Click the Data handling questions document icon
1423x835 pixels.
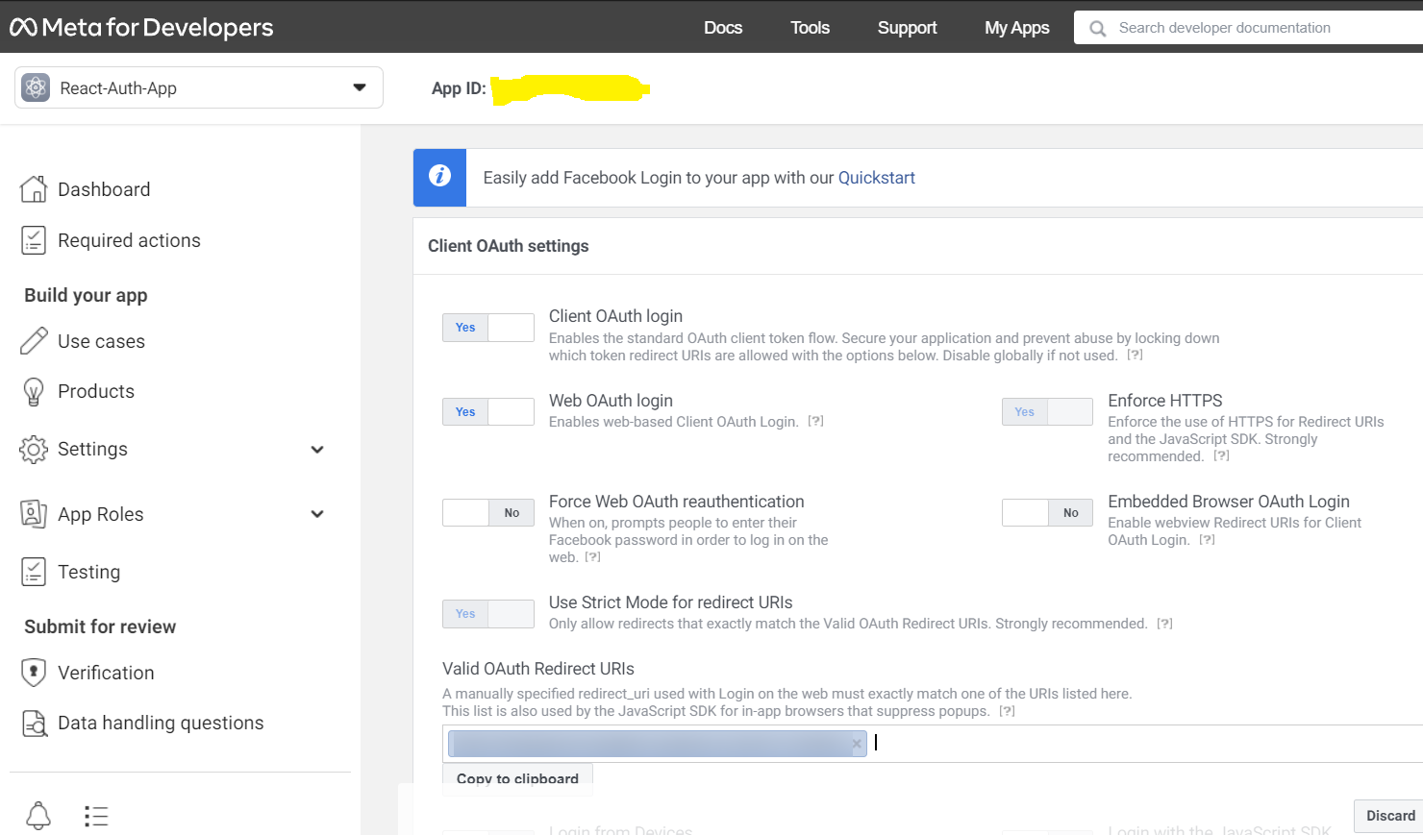34,723
